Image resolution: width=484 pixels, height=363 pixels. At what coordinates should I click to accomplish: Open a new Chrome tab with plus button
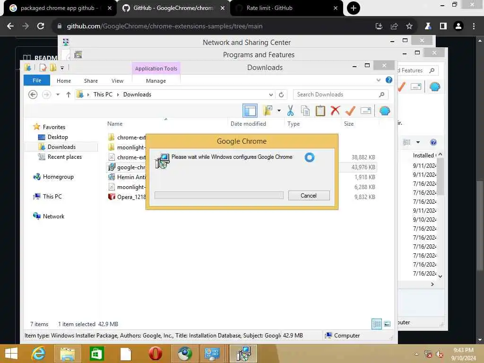354,8
